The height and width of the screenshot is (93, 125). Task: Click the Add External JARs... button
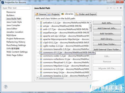(107, 28)
